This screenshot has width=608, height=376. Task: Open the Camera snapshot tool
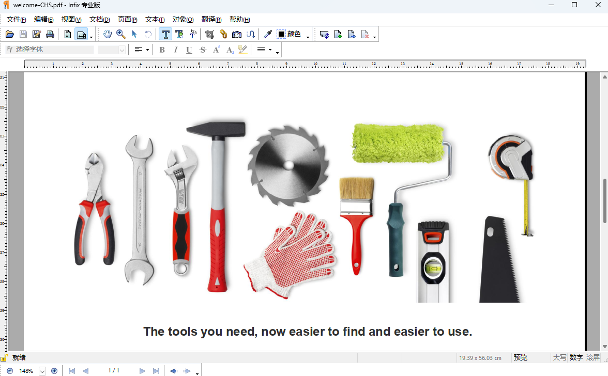point(237,34)
